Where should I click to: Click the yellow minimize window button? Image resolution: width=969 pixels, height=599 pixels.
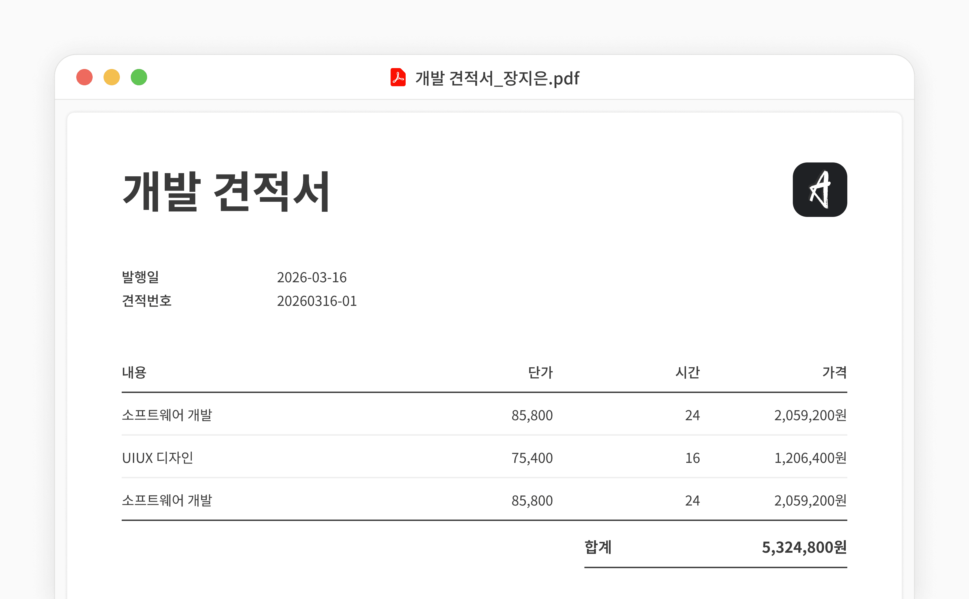[112, 77]
